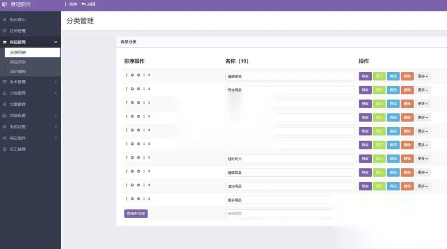447x249 pixels.
Task: Move 清洁用品 up one position
Action: (x=132, y=185)
